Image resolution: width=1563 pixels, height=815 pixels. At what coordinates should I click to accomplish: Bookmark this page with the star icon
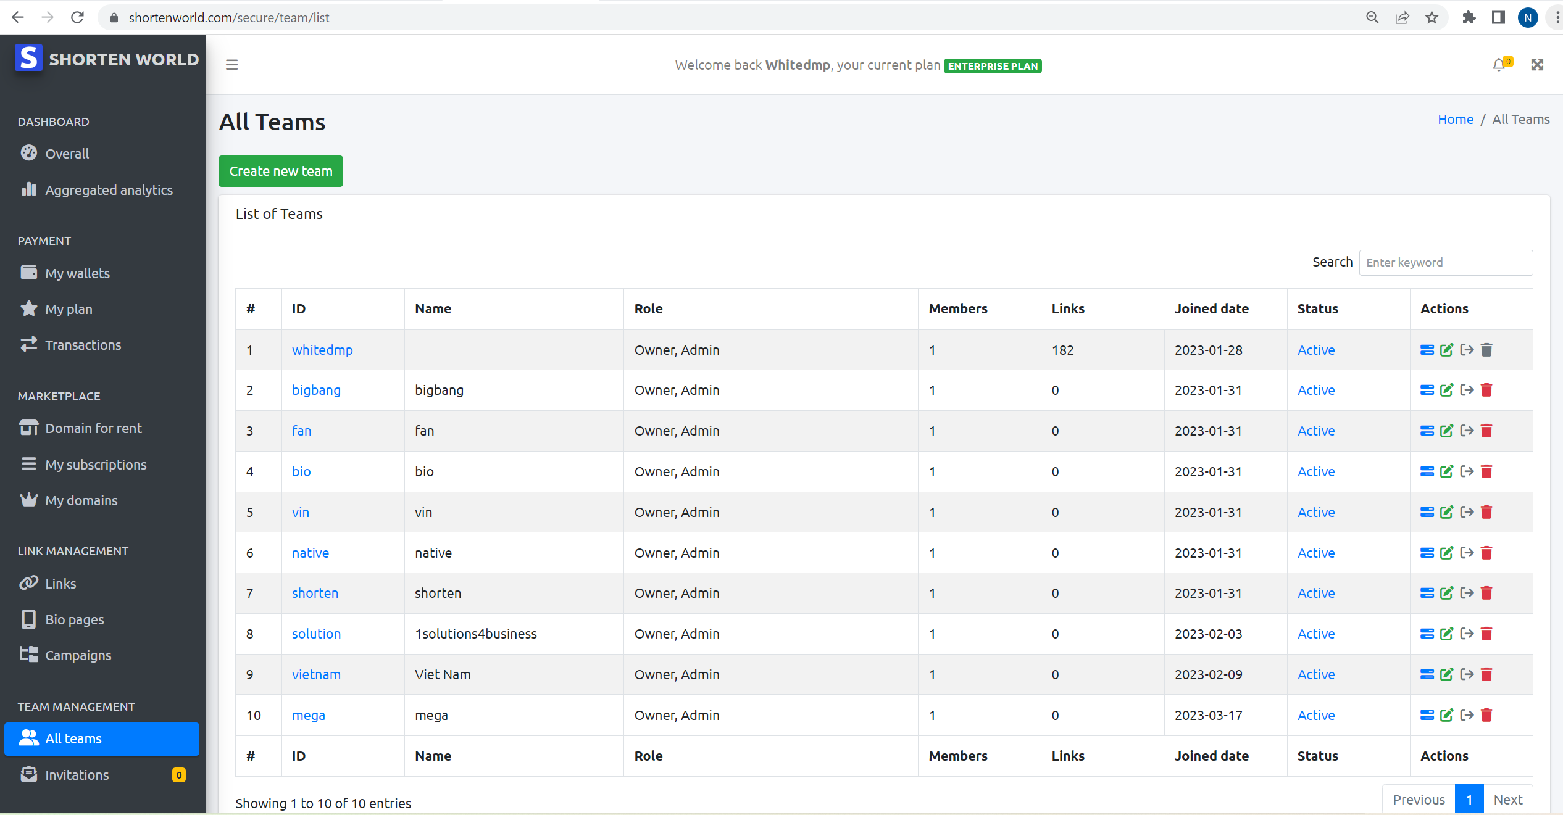[1432, 17]
